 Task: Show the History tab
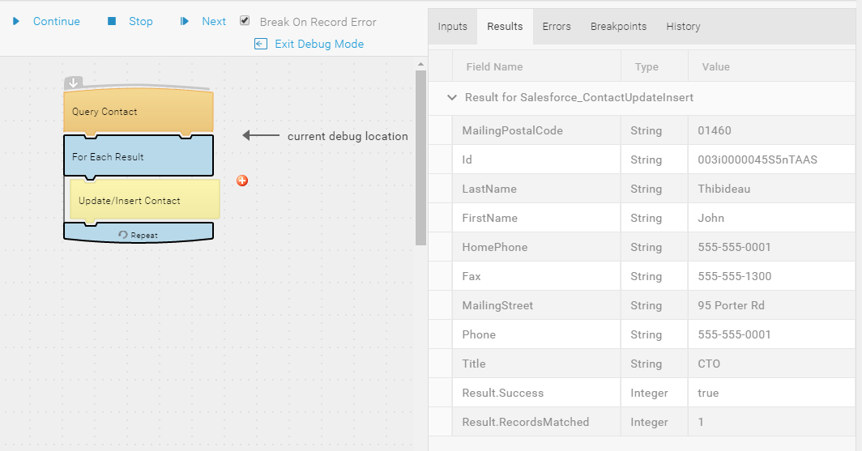(683, 27)
